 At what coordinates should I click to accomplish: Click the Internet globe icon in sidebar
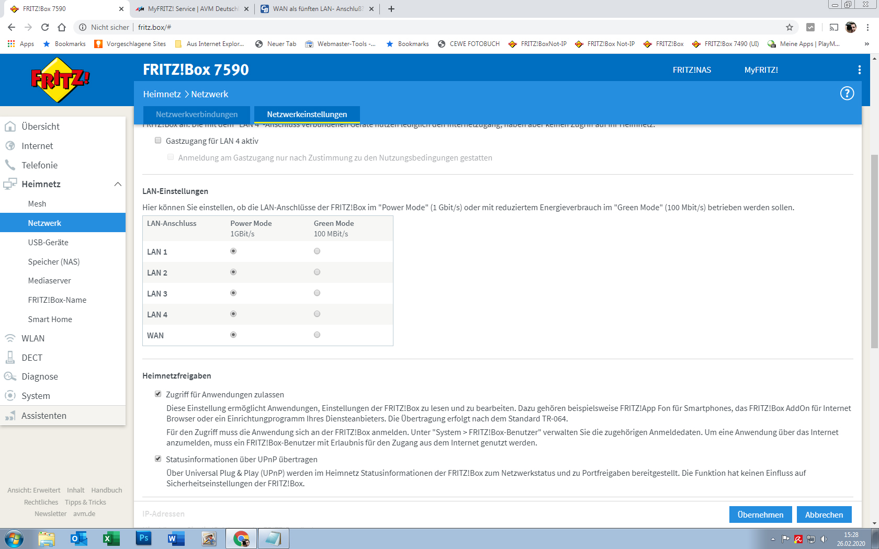pyautogui.click(x=10, y=146)
